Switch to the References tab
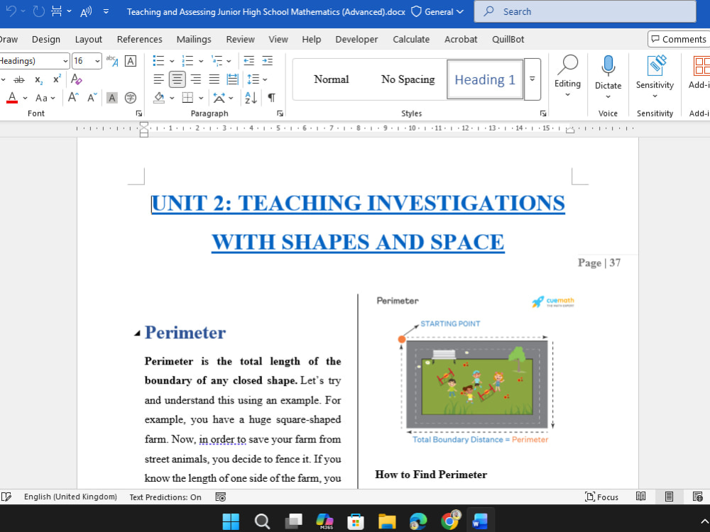 139,39
